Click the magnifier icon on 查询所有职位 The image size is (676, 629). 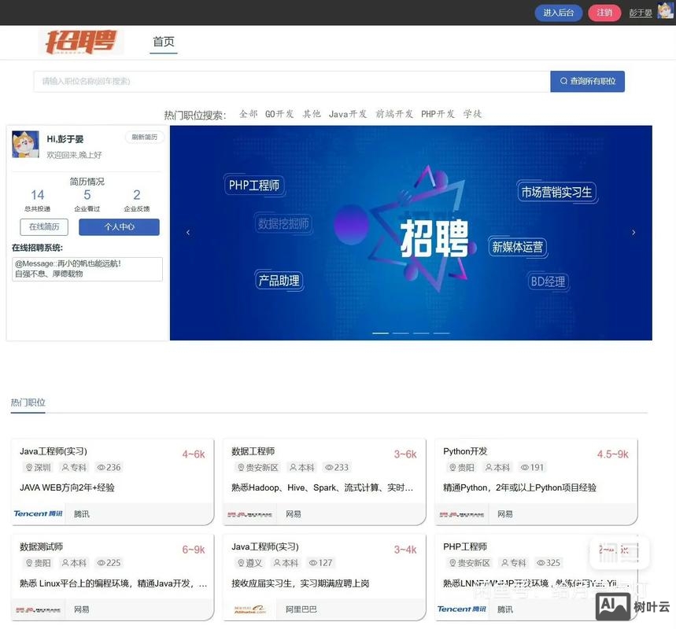563,79
